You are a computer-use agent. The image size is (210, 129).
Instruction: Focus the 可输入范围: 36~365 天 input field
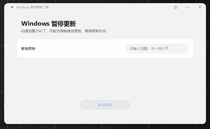[157, 49]
